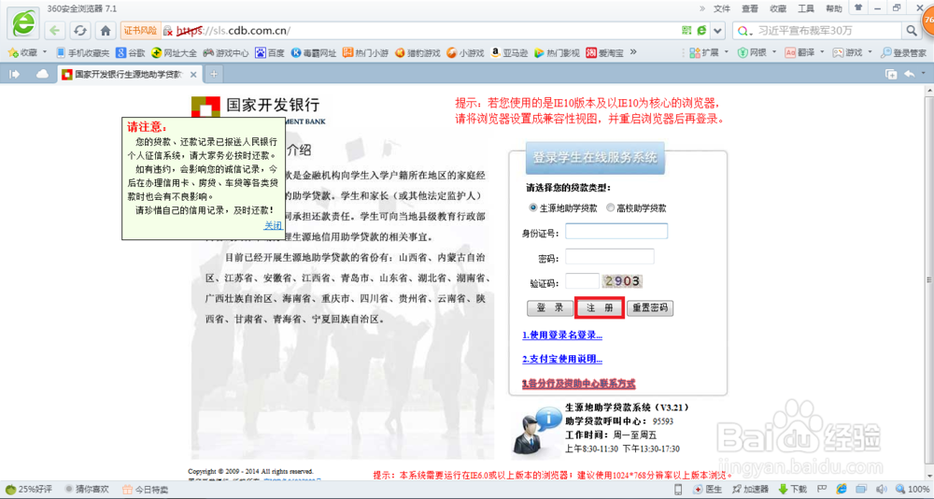Click 25%好评 in status bar

pyautogui.click(x=31, y=490)
